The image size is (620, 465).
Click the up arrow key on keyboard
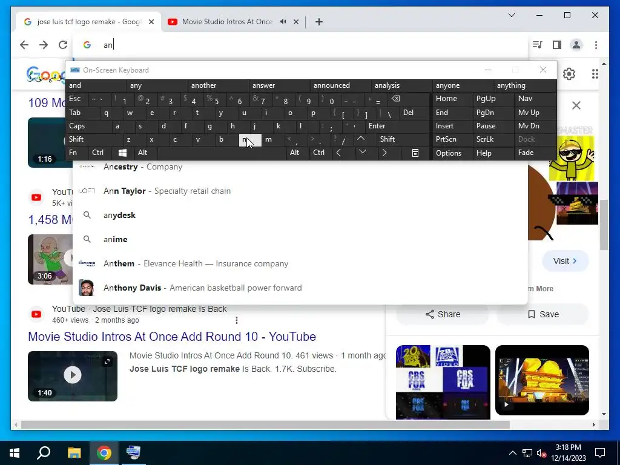click(x=361, y=139)
